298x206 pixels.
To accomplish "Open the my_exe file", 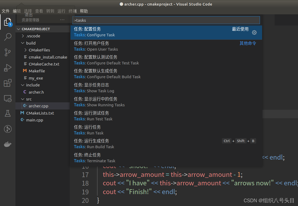I will [x=43, y=78].
